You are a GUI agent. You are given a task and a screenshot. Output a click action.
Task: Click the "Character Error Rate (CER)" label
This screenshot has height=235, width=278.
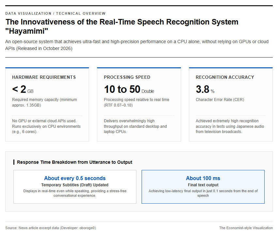coord(220,100)
